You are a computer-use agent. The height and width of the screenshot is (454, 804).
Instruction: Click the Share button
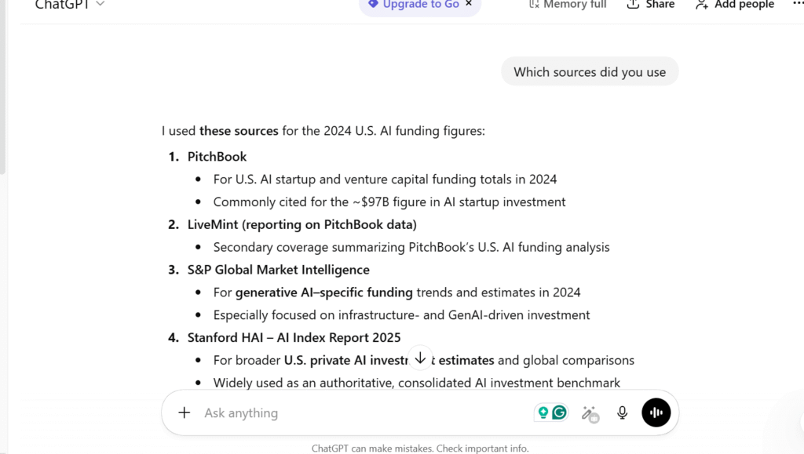(x=651, y=5)
